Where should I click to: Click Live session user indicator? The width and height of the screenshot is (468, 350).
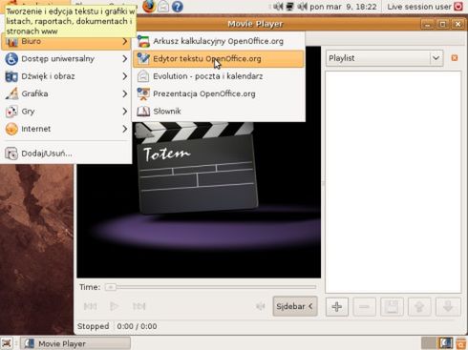419,7
